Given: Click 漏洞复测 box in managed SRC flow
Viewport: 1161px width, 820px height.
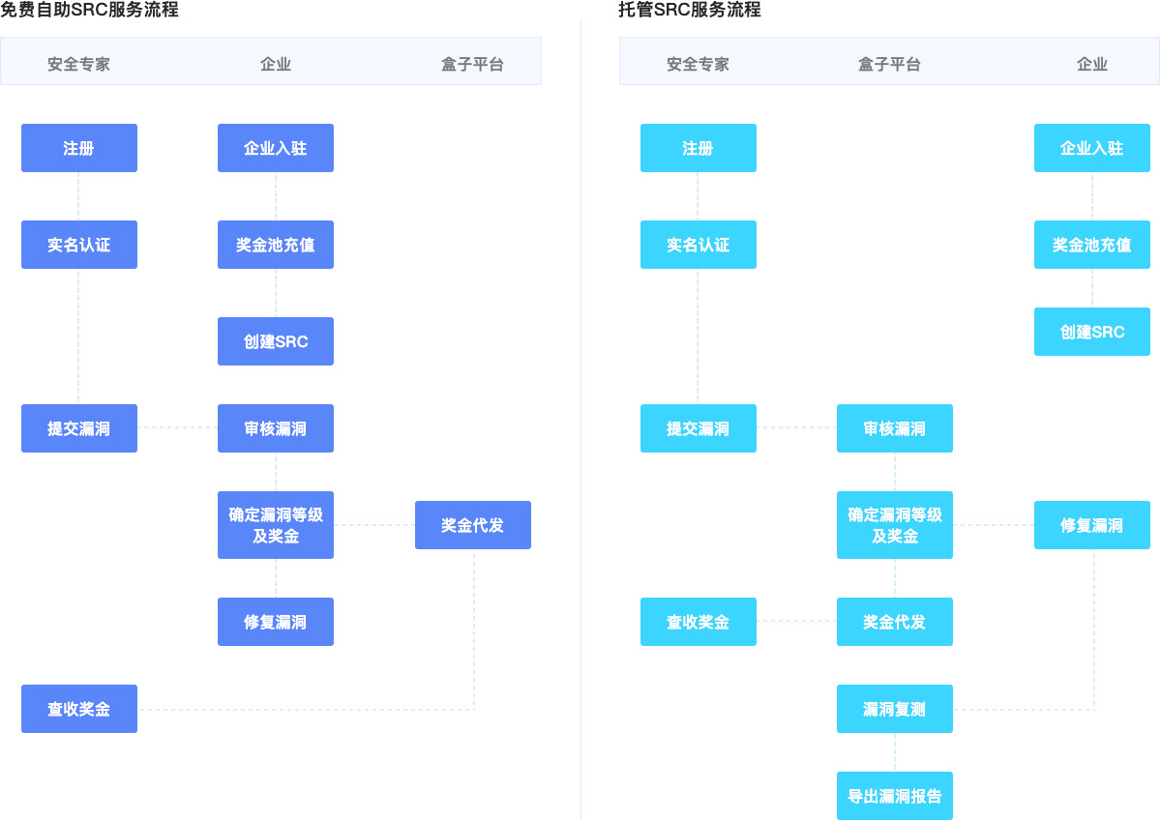Looking at the screenshot, I should [894, 709].
